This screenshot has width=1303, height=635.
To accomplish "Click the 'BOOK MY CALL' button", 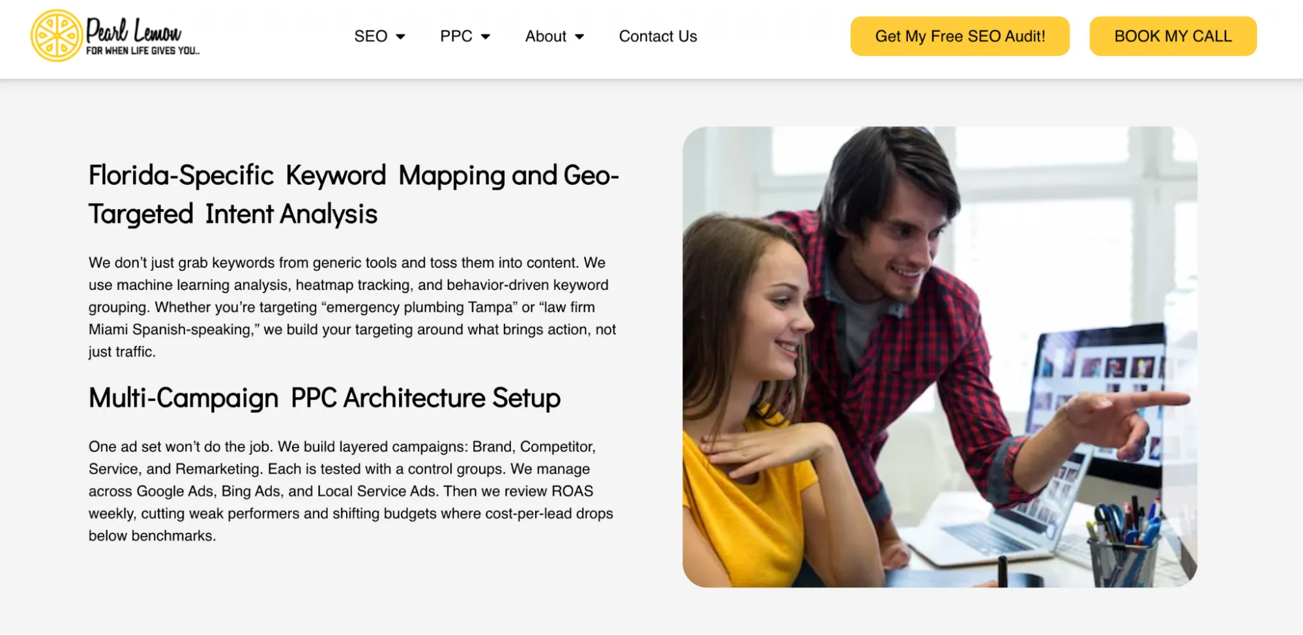I will tap(1172, 36).
